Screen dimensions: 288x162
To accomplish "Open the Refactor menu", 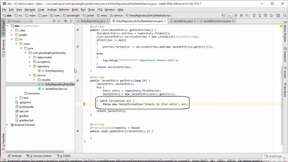I will (64, 9).
